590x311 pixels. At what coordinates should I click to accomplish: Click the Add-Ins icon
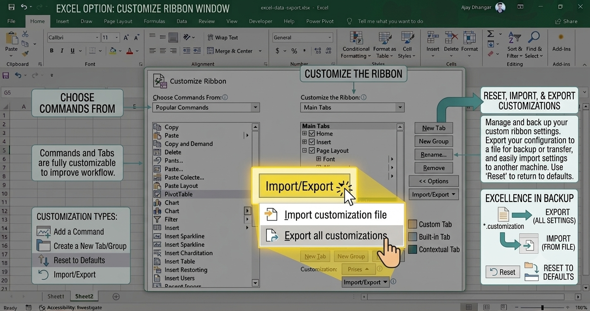coord(561,37)
